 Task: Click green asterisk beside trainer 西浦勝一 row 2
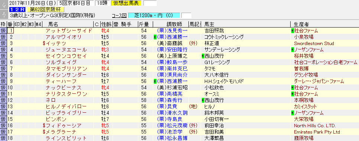pyautogui.click(x=155, y=37)
